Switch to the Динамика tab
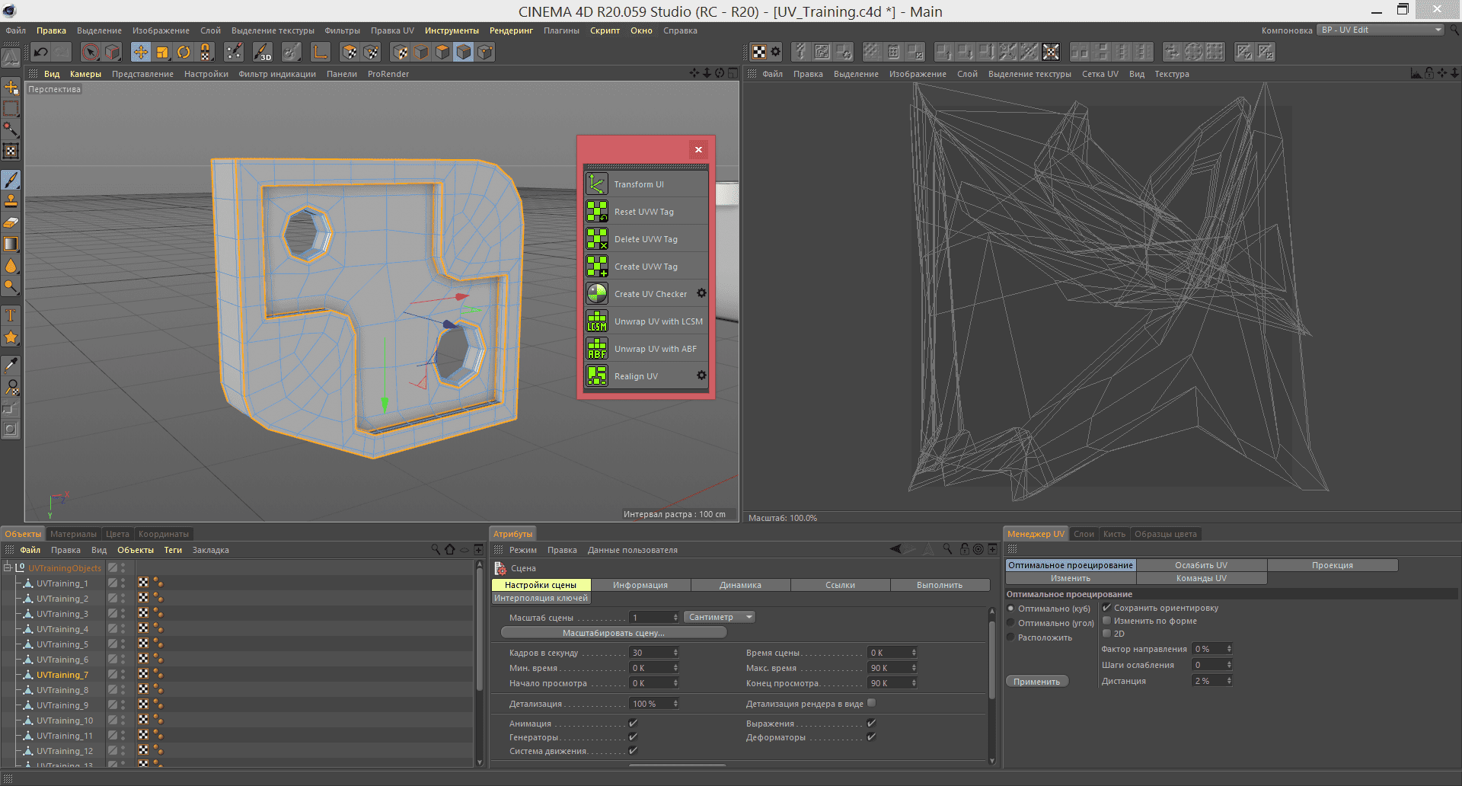1462x786 pixels. coord(740,585)
